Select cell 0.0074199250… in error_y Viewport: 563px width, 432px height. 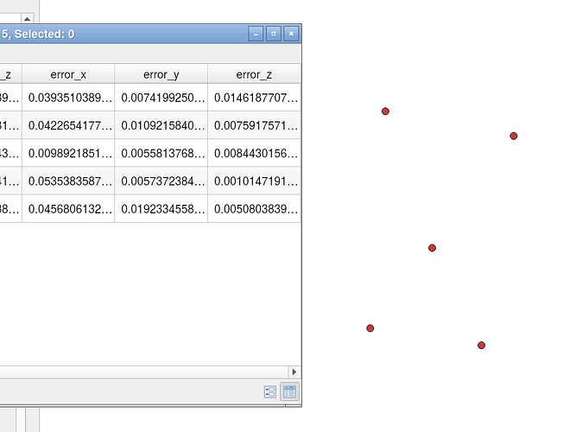[161, 98]
